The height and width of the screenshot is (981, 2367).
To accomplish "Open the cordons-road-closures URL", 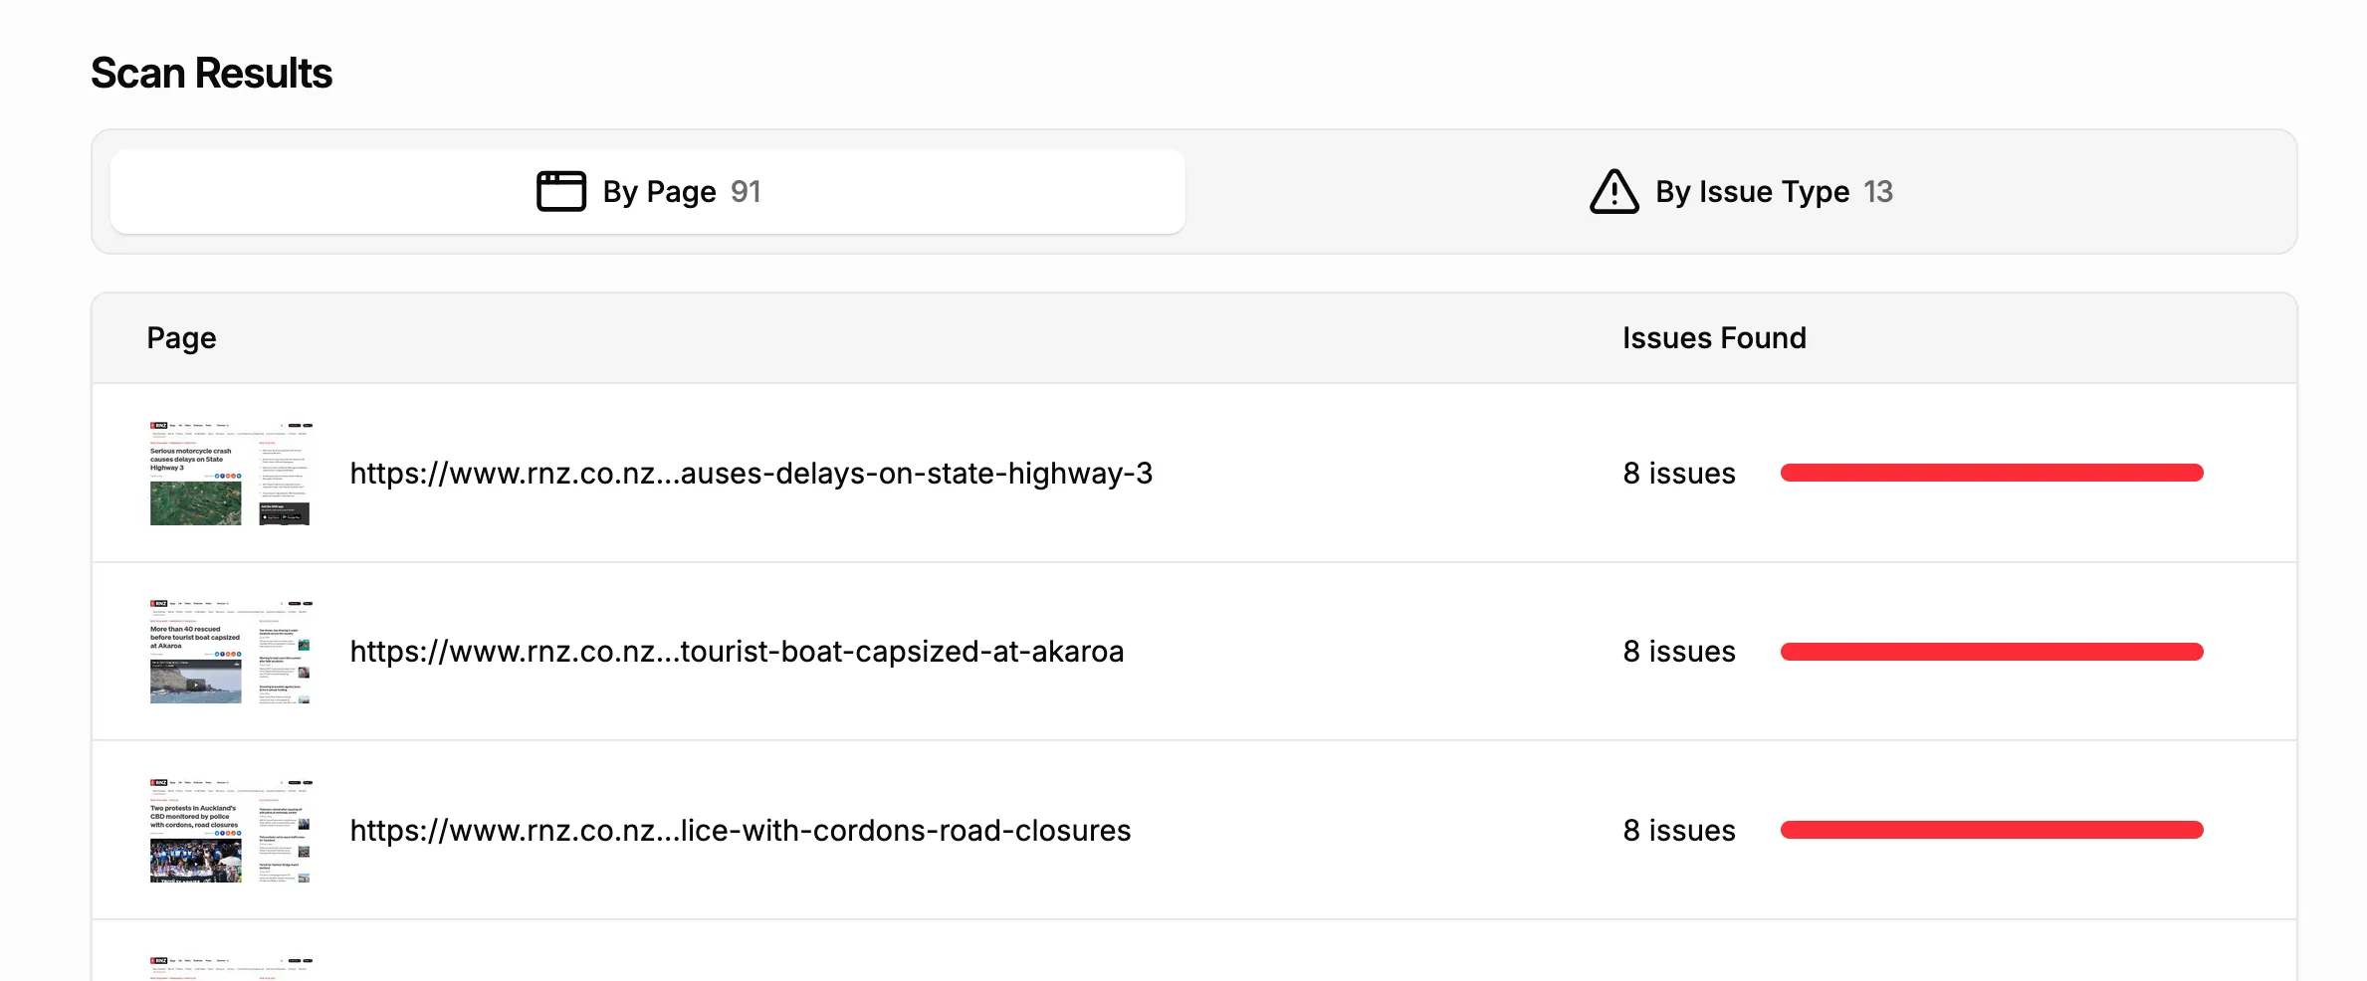I will click(740, 831).
